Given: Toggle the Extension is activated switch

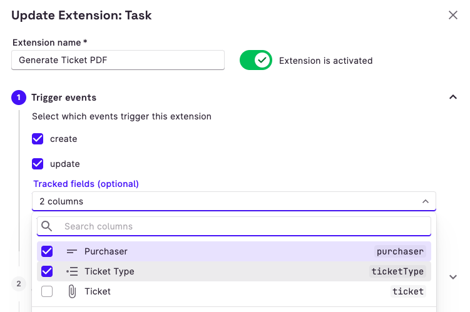Looking at the screenshot, I should (x=256, y=61).
